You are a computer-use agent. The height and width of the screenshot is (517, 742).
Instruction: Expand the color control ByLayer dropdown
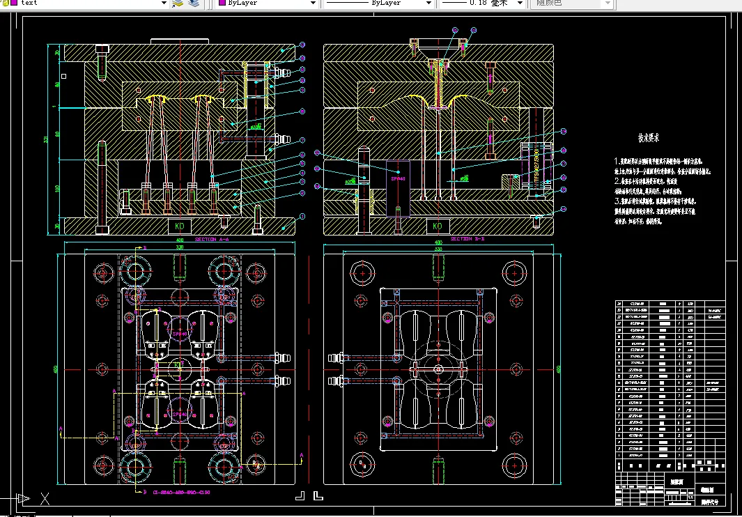314,3
